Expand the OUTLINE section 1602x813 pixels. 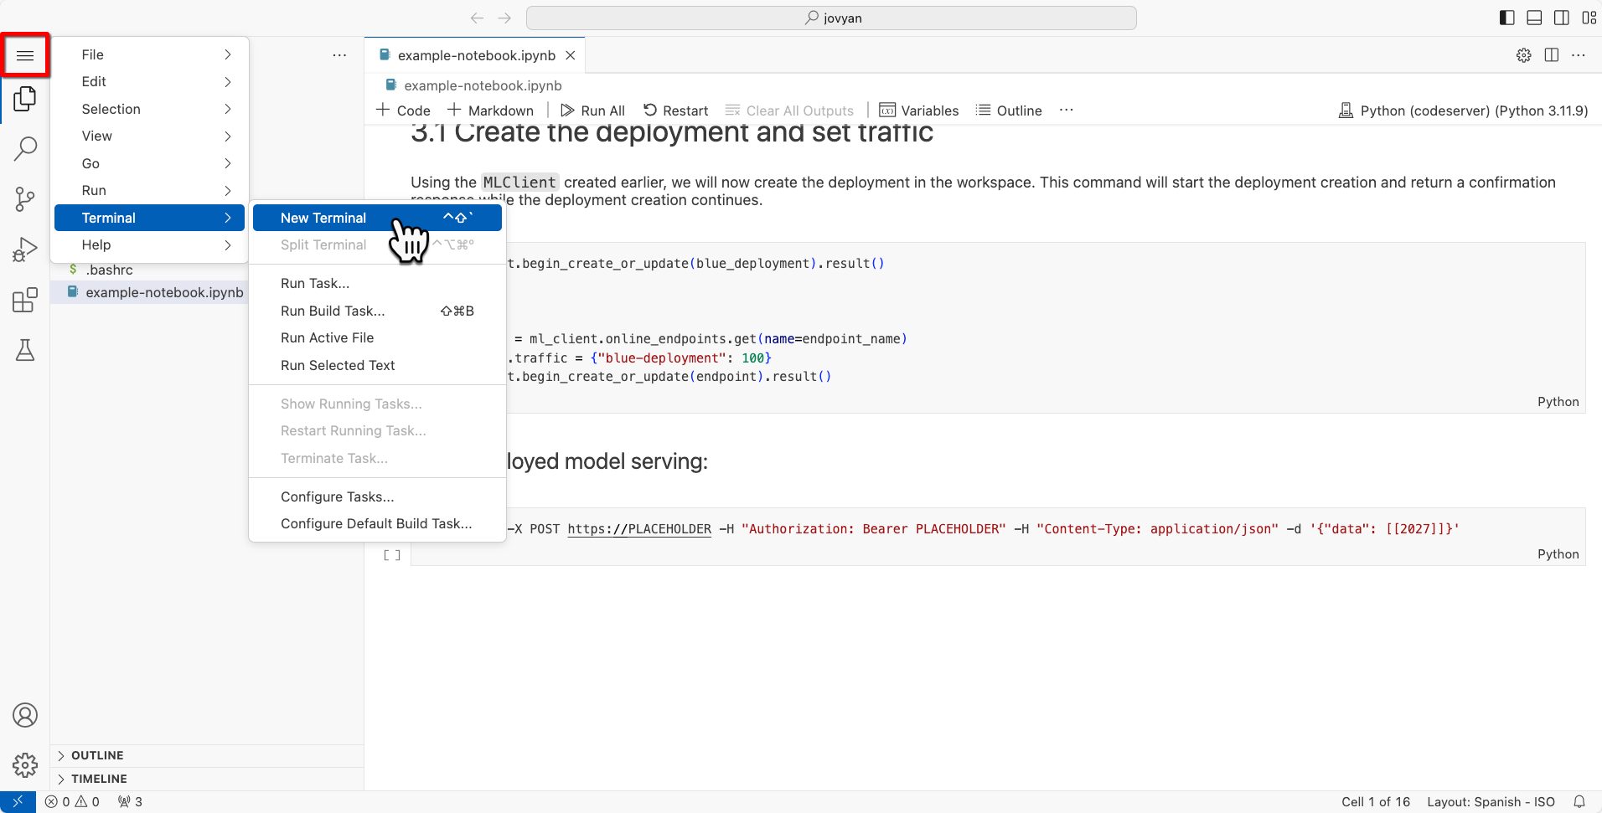(x=97, y=755)
